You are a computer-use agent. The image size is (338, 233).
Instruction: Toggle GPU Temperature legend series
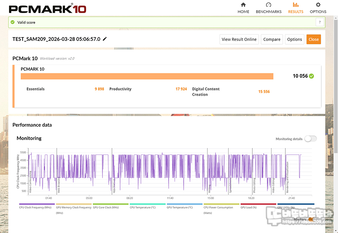point(184,206)
